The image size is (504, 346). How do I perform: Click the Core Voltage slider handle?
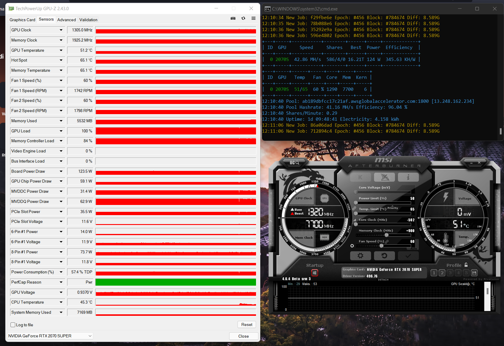[356, 192]
